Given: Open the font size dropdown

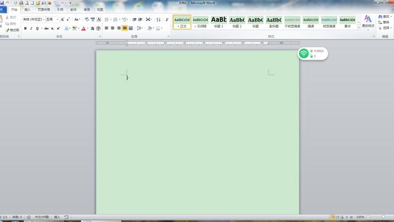Looking at the screenshot, I should [57, 19].
